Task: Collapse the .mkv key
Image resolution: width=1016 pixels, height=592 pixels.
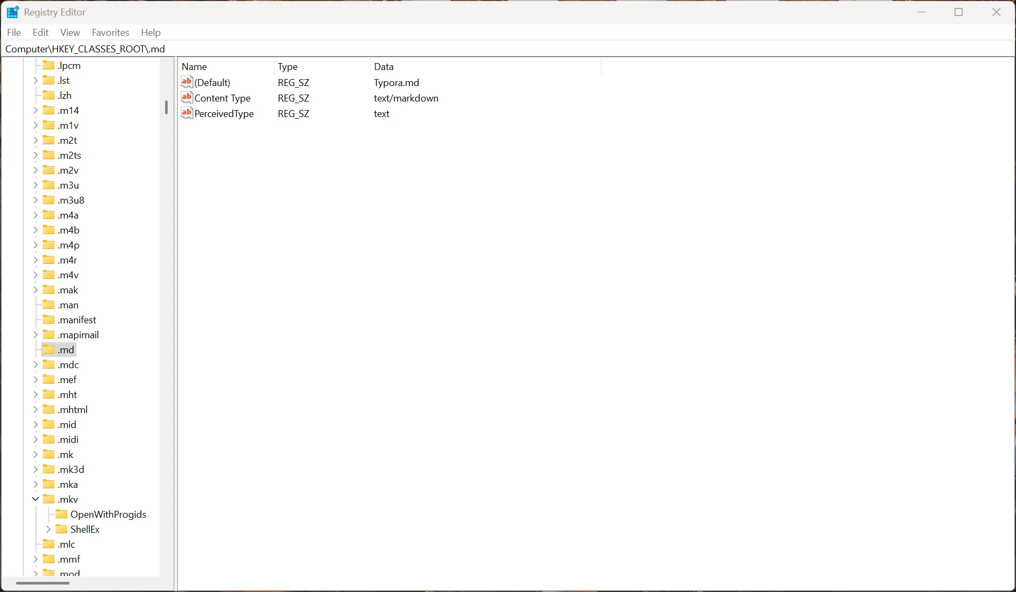Action: click(x=35, y=499)
